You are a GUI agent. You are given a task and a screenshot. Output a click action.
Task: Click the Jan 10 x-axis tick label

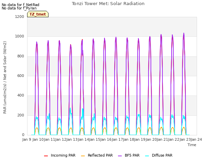tap(38, 139)
